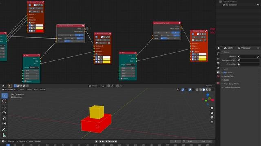Open the timeline View menu
This screenshot has width=261, height=146.
(31, 142)
